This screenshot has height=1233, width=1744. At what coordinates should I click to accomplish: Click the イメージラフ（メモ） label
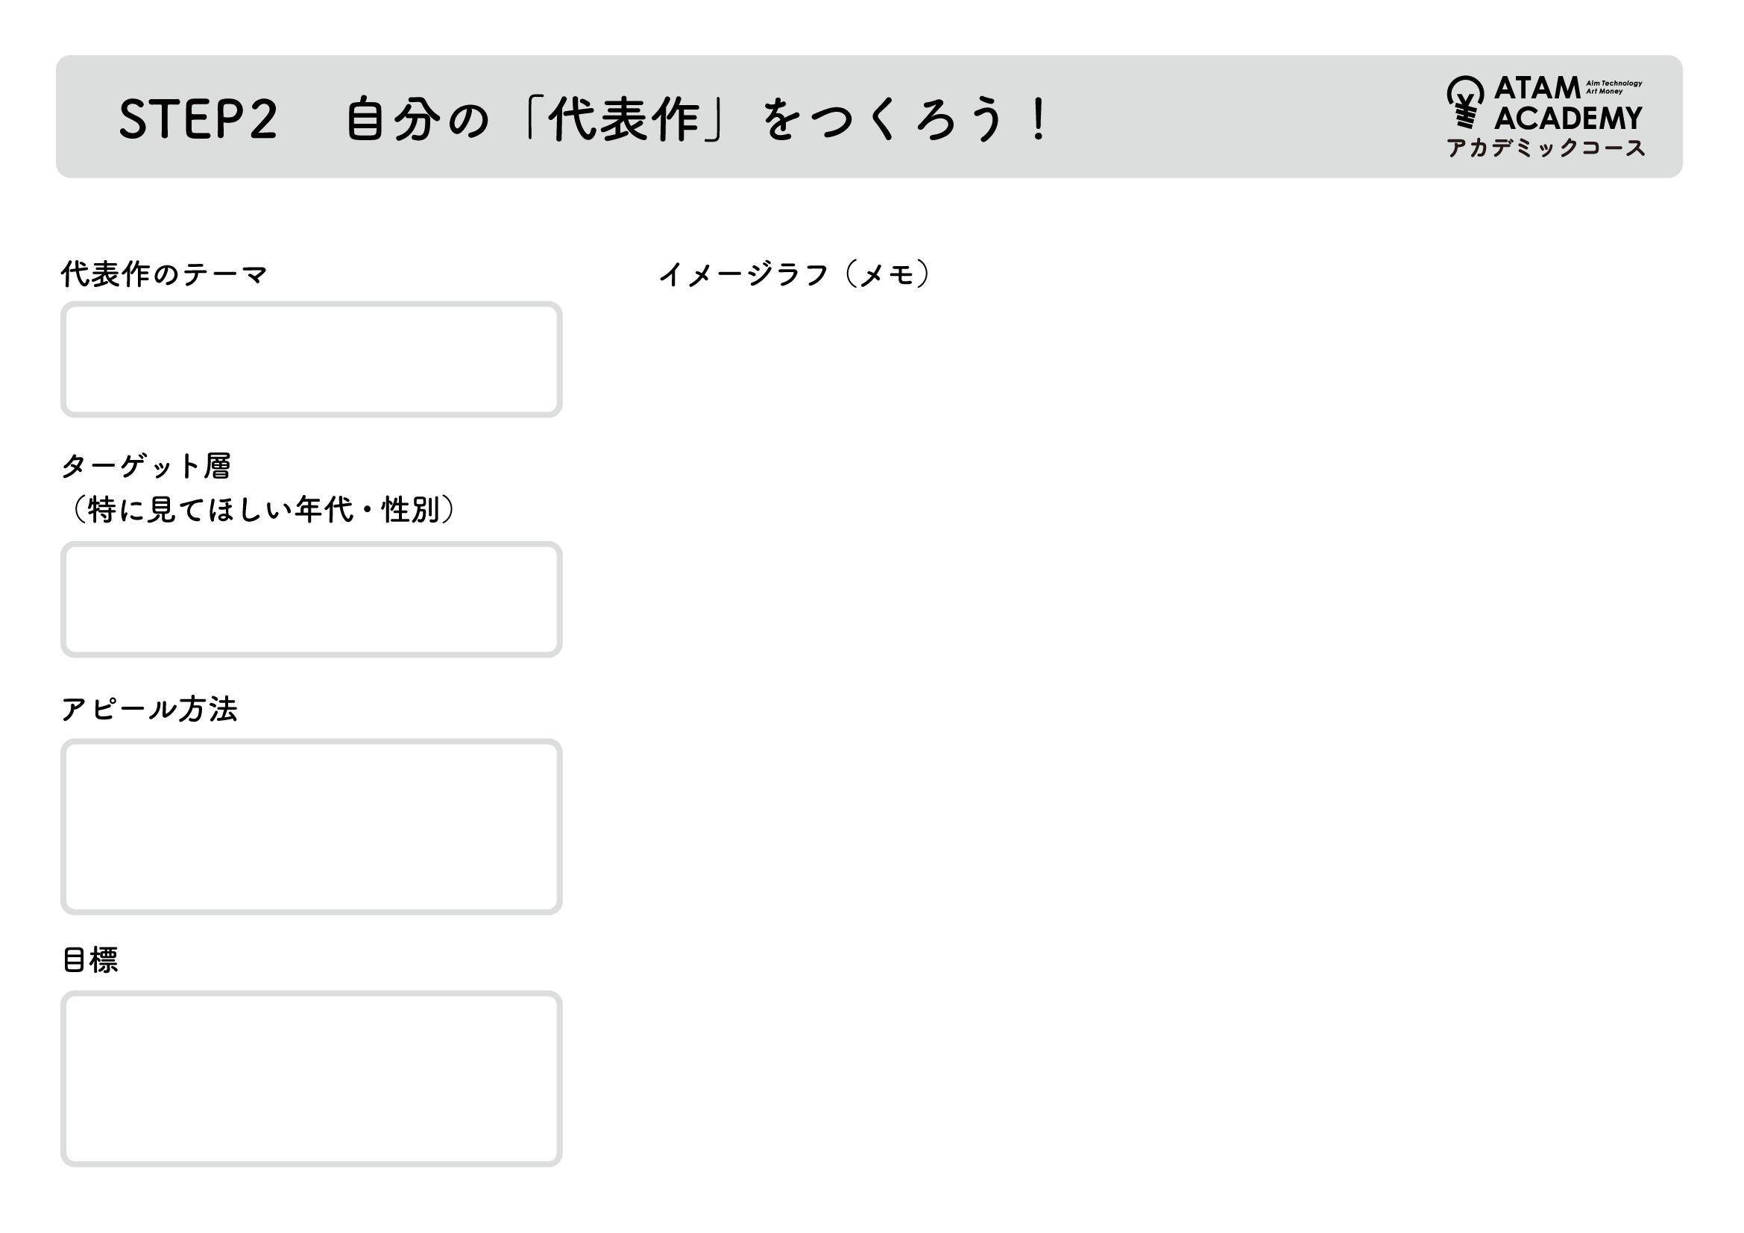795,274
